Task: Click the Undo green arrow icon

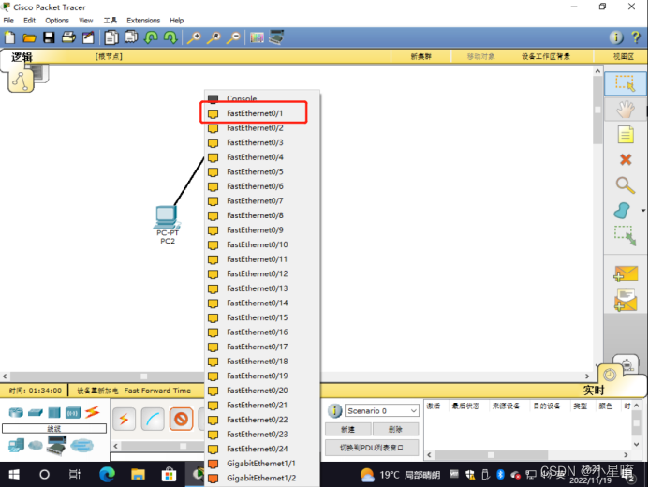Action: [x=151, y=37]
